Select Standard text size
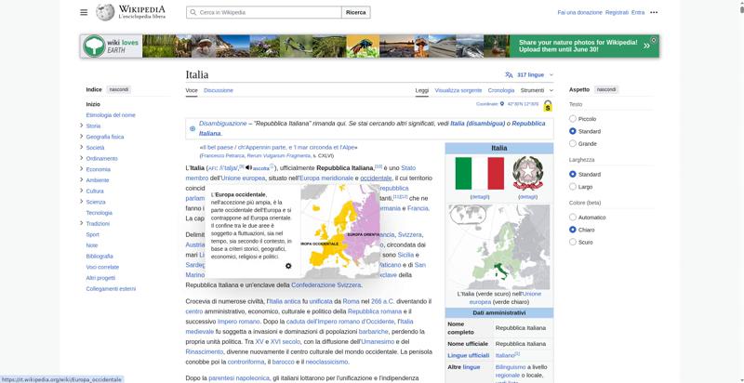Image resolution: width=744 pixels, height=383 pixels. [x=573, y=131]
